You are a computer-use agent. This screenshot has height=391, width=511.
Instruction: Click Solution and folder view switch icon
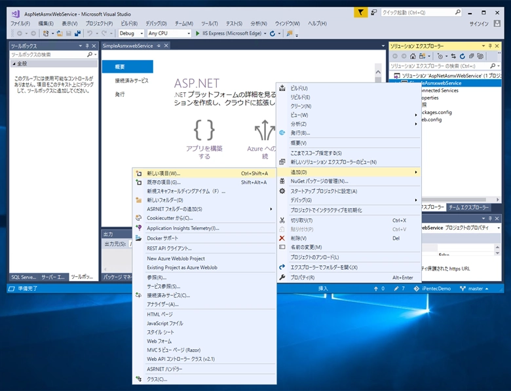coord(422,56)
